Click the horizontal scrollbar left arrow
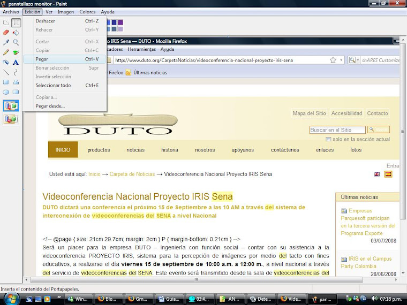Image resolution: width=407 pixels, height=305 pixels. tap(26, 280)
